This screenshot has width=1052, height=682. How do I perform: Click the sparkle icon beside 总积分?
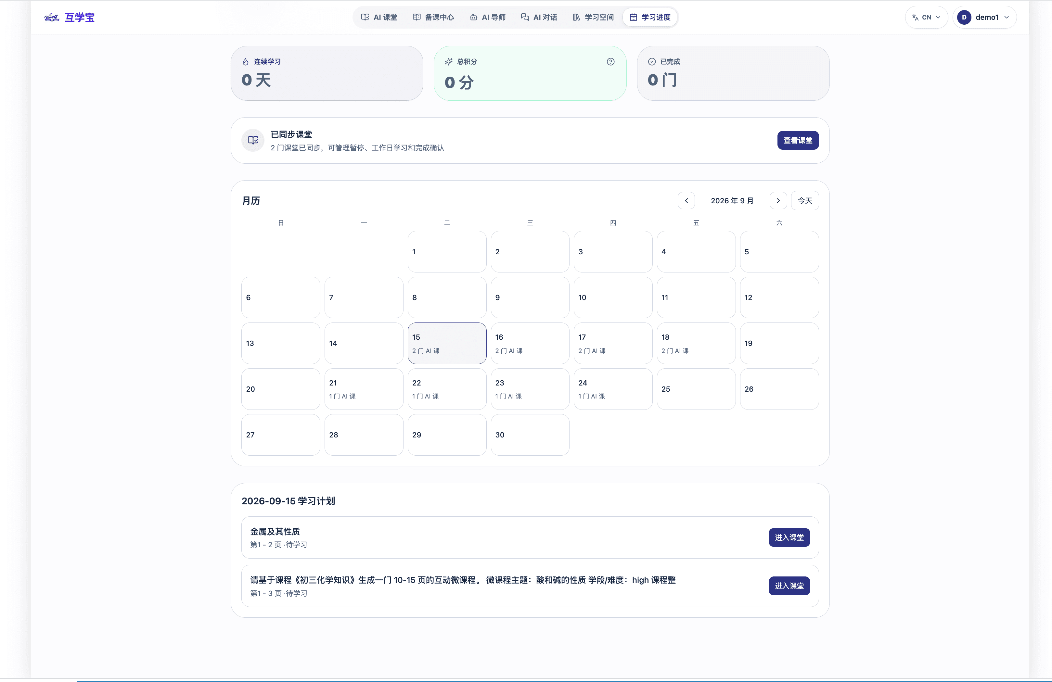[x=449, y=61]
